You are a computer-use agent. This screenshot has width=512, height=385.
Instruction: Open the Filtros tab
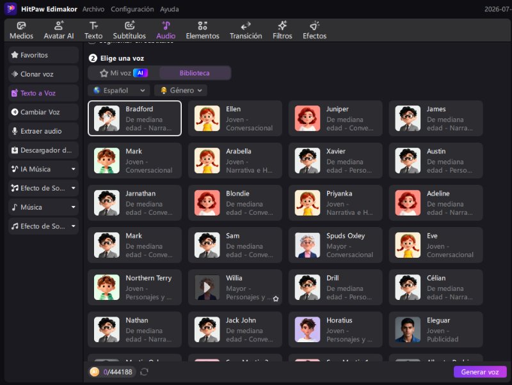click(282, 30)
